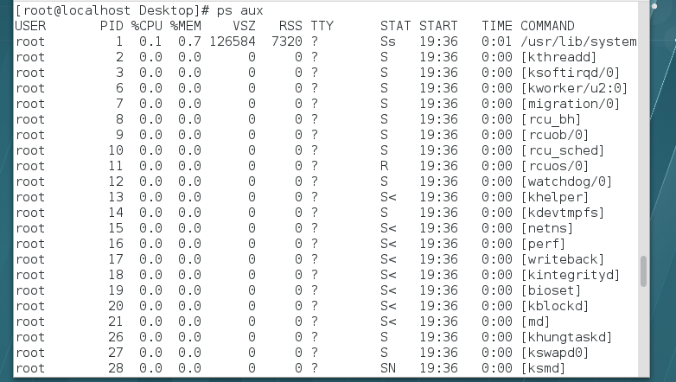Click the [kdevtmpfs] process name
This screenshot has height=382, width=676.
pos(563,213)
